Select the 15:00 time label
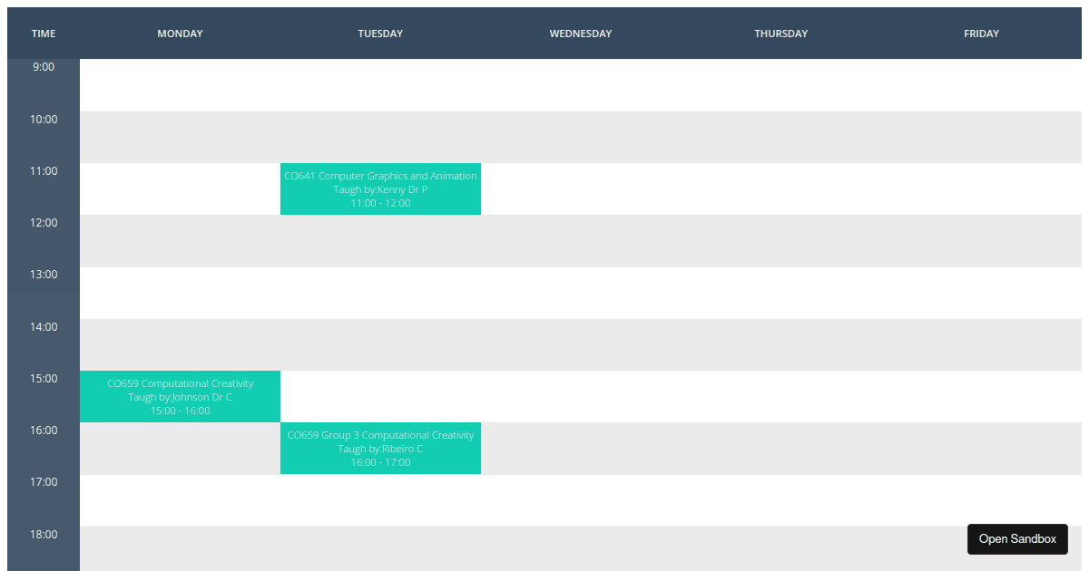Screen dimensions: 1089x571 tap(43, 378)
